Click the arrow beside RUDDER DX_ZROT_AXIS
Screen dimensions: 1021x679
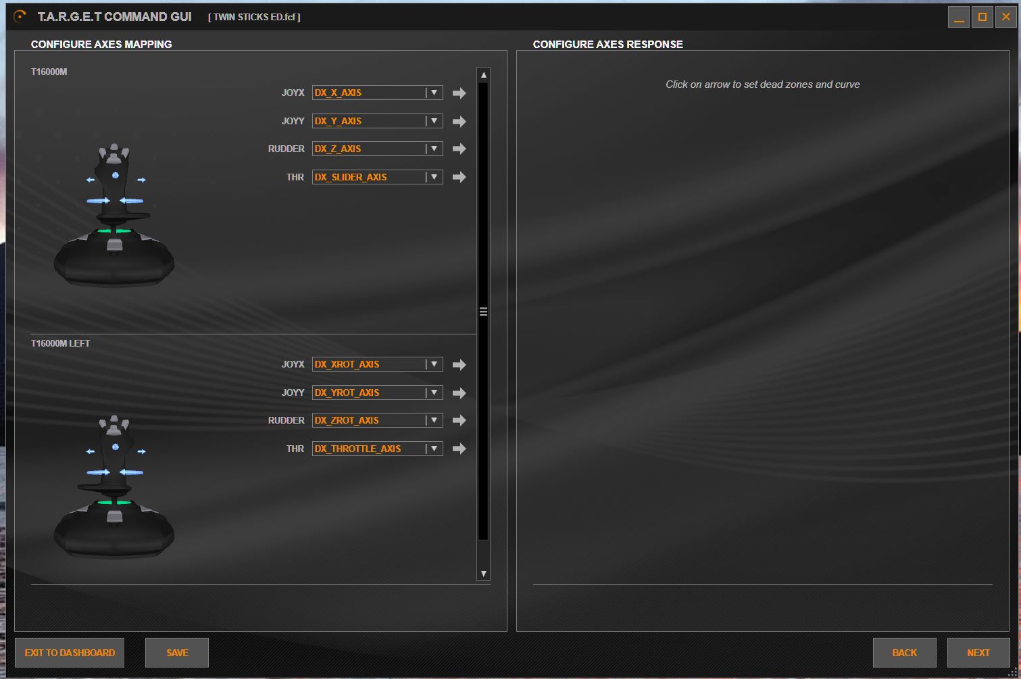[459, 420]
